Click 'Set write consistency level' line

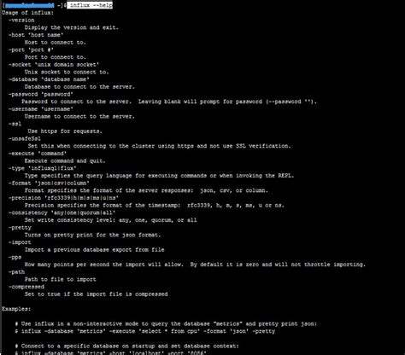(110, 220)
